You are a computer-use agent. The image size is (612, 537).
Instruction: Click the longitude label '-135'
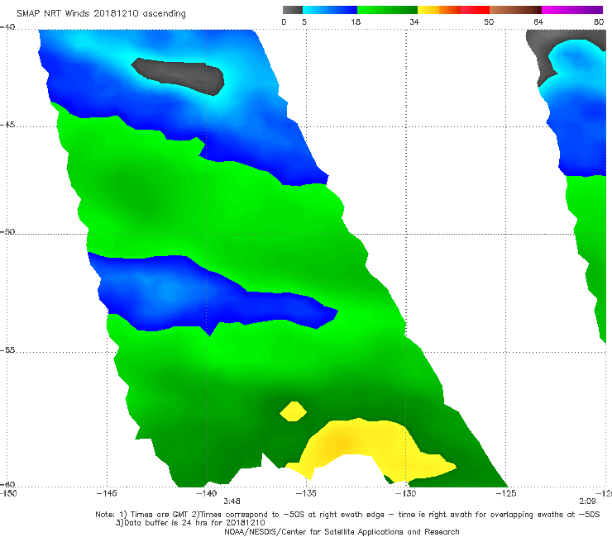tap(306, 493)
